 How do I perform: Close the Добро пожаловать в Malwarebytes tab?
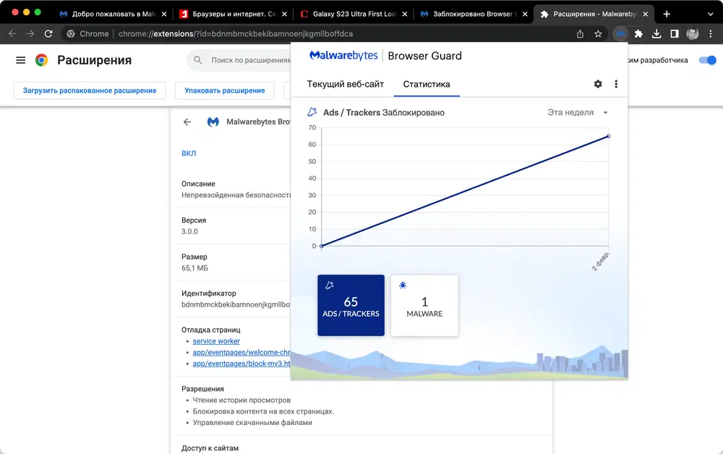(x=163, y=14)
